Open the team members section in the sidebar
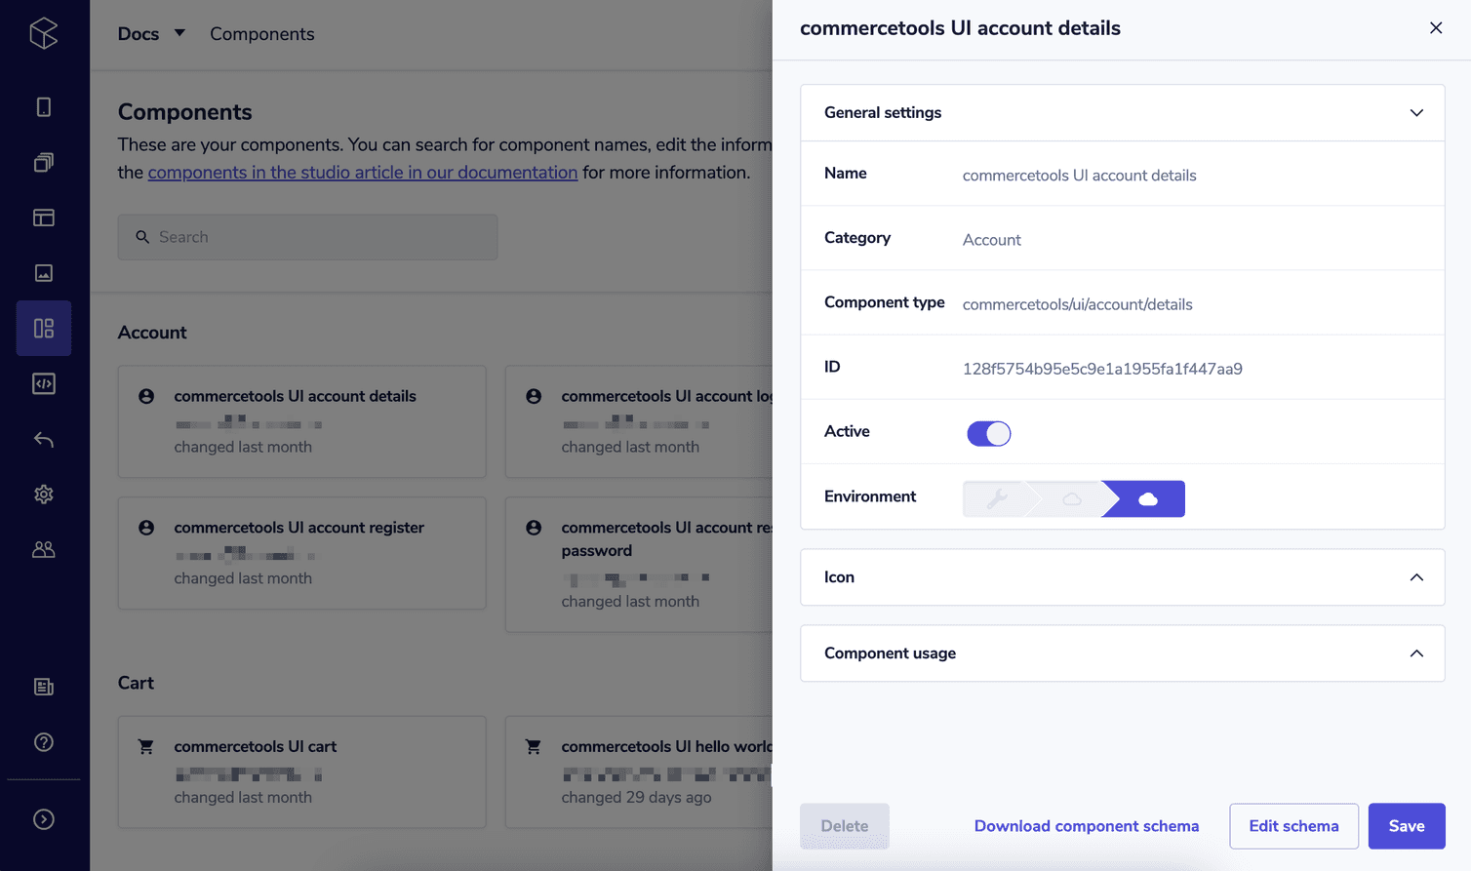 click(43, 549)
